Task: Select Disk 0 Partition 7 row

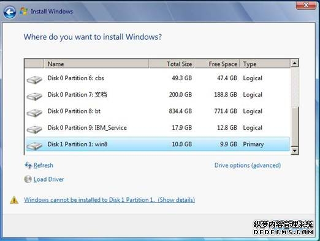Action: (x=158, y=95)
